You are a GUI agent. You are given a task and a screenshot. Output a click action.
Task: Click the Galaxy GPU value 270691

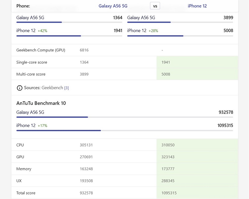coord(86,157)
